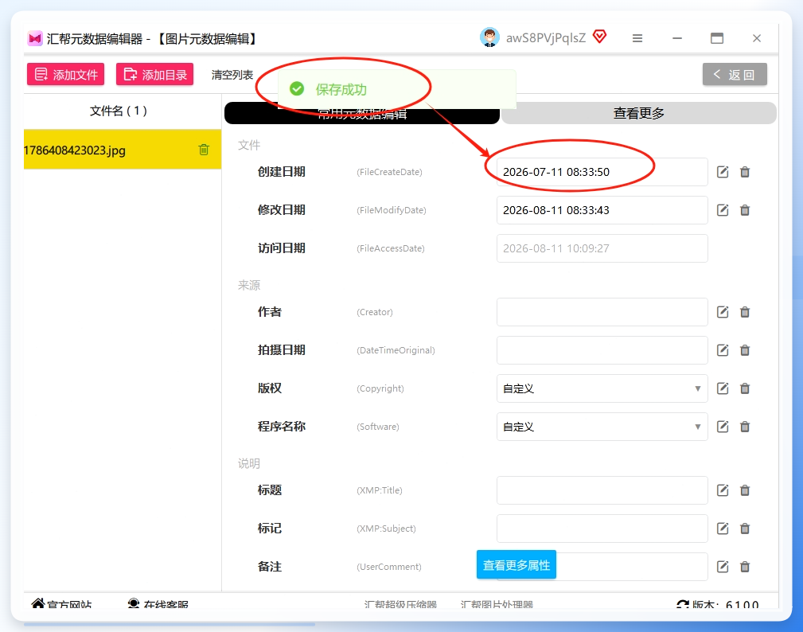Image resolution: width=803 pixels, height=632 pixels.
Task: Click the 添加目录 button
Action: pos(154,74)
